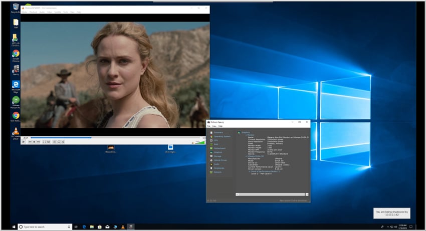
Task: Open the taskbar notification center
Action: [411, 226]
